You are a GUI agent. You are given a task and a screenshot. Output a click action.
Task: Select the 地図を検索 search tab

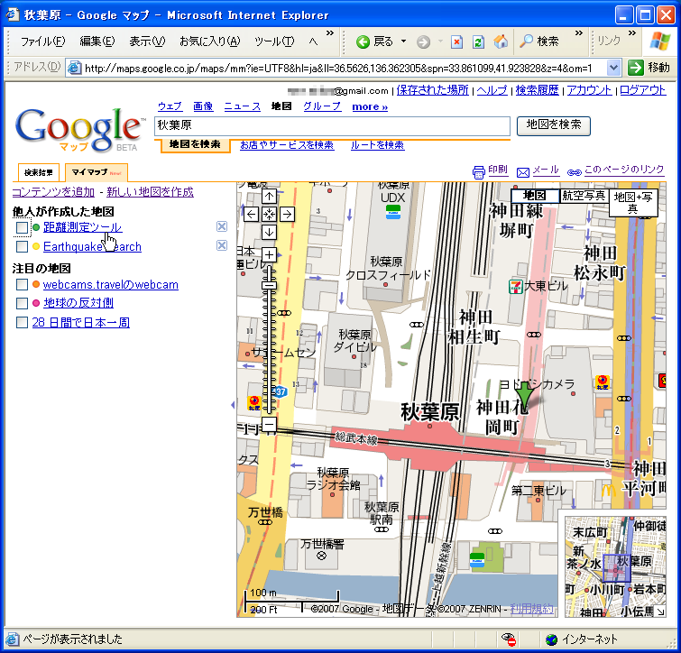[x=195, y=144]
